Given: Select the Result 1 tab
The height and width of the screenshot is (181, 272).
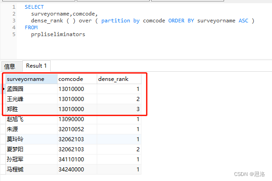Looking at the screenshot, I should [x=37, y=66].
